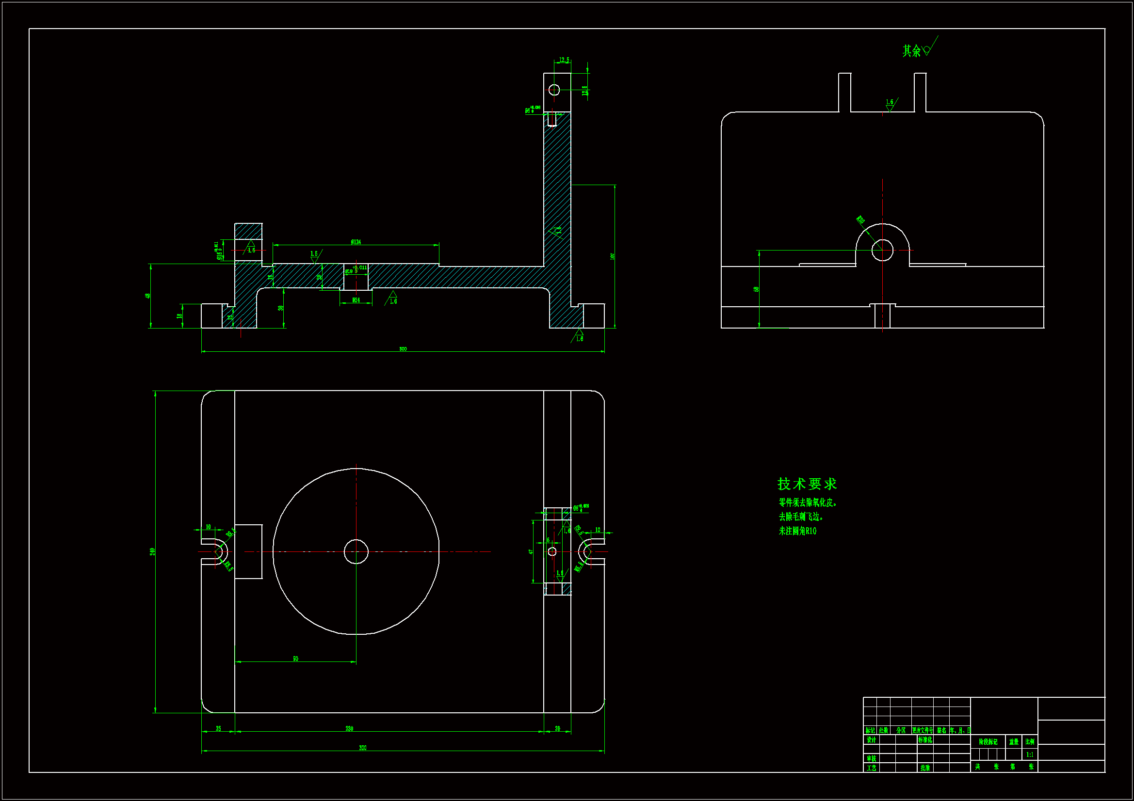Click the 技术要求 heading text
The image size is (1134, 801).
coord(807,484)
